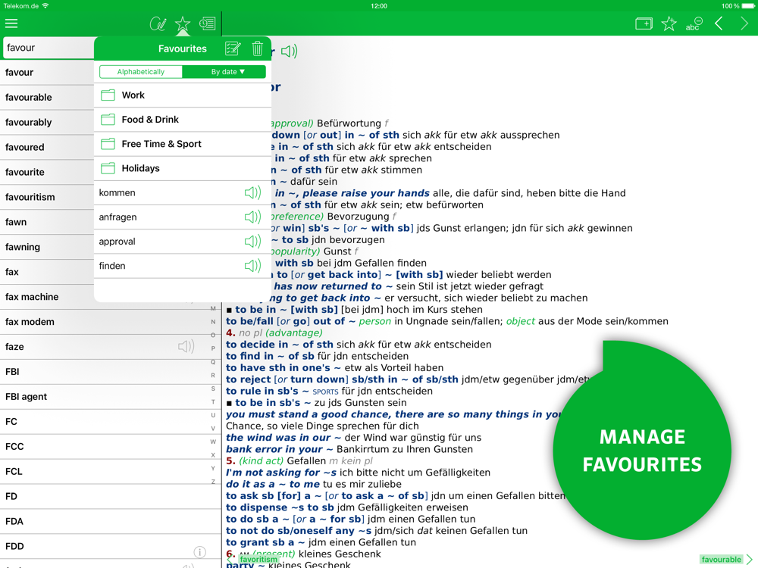Sort favourites By date
758x568 pixels.
pos(224,71)
